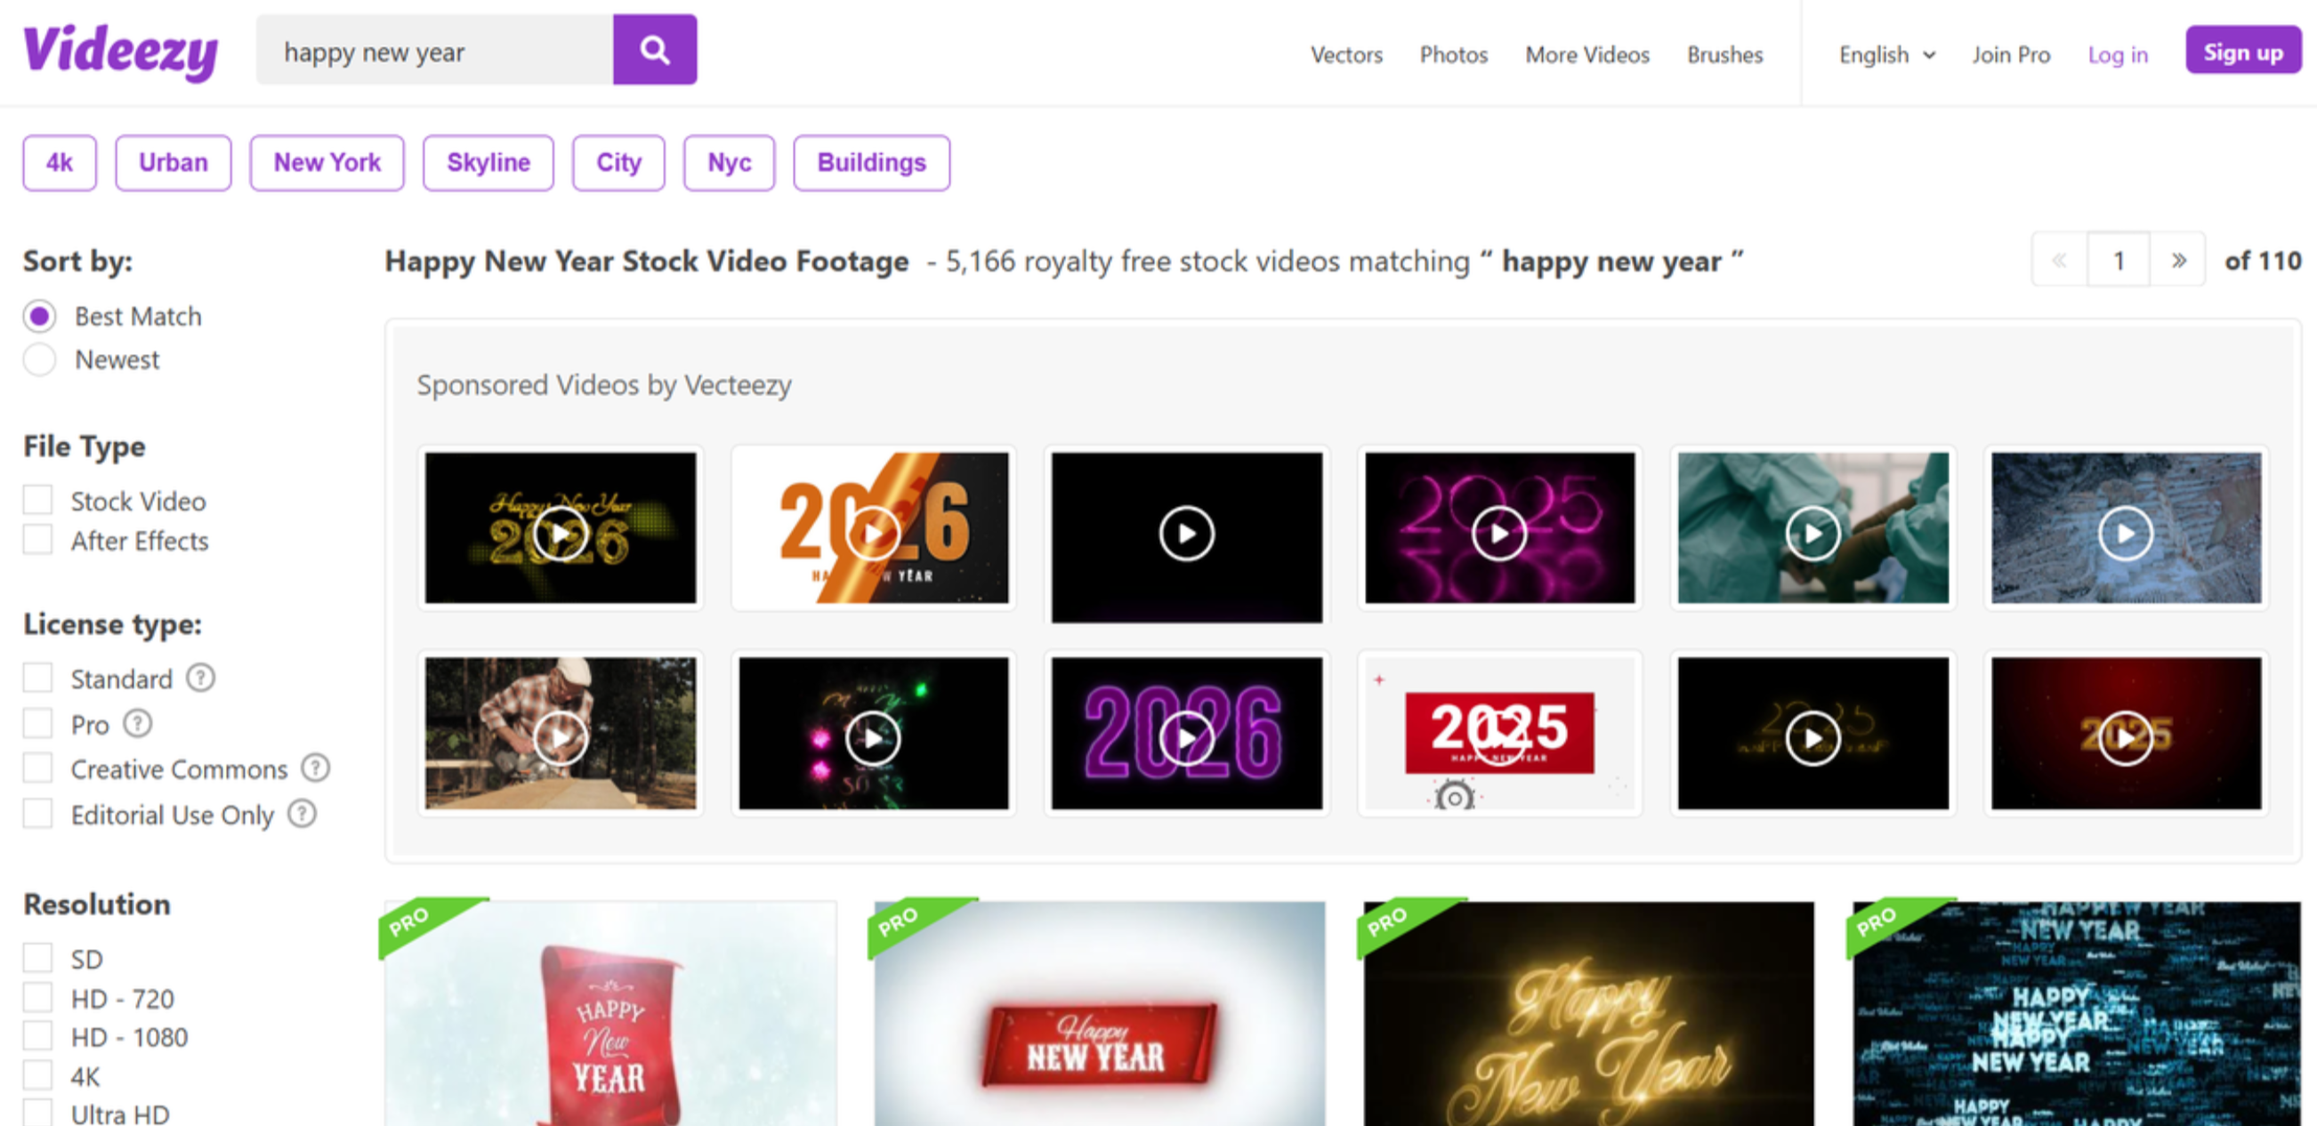Play the purple 2026 neon video
This screenshot has width=2317, height=1126.
(x=1185, y=736)
